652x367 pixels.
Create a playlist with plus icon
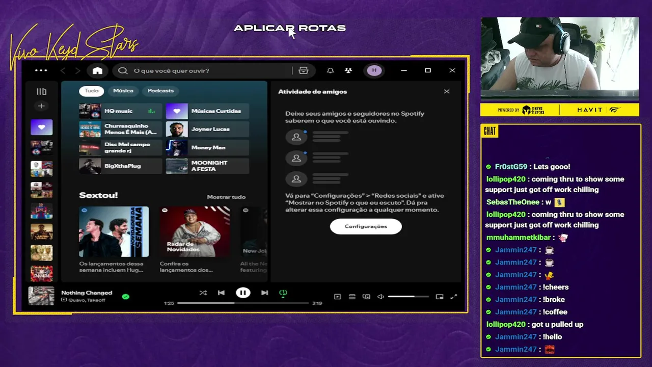coord(41,106)
